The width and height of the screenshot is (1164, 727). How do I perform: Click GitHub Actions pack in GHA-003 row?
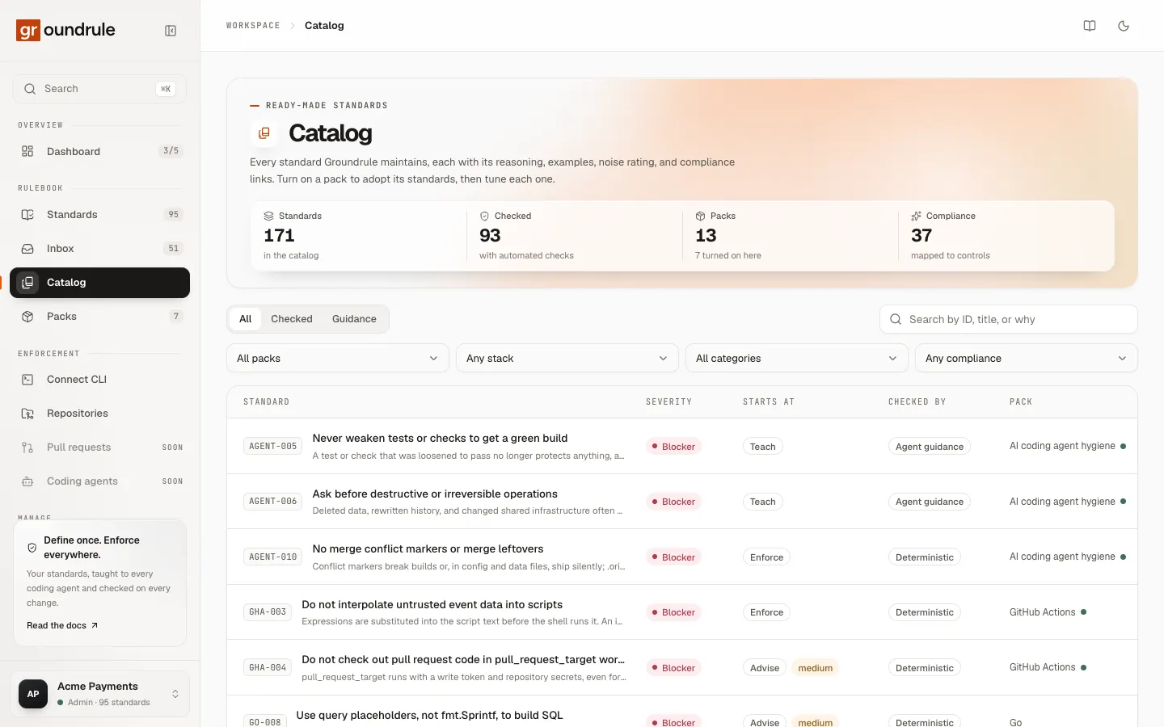click(1048, 612)
